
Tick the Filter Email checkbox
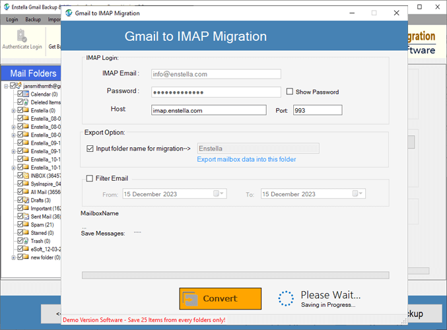pyautogui.click(x=90, y=178)
